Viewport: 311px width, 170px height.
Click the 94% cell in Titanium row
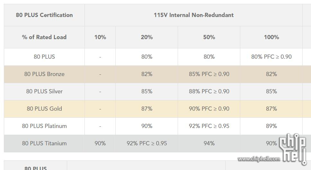point(209,143)
